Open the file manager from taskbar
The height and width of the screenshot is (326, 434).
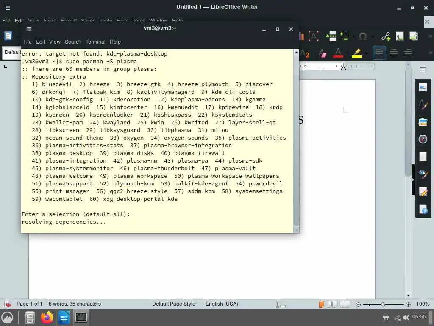tap(30, 318)
